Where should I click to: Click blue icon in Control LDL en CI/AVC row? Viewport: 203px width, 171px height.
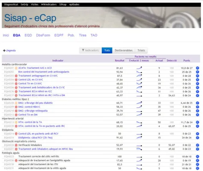[x=197, y=80]
